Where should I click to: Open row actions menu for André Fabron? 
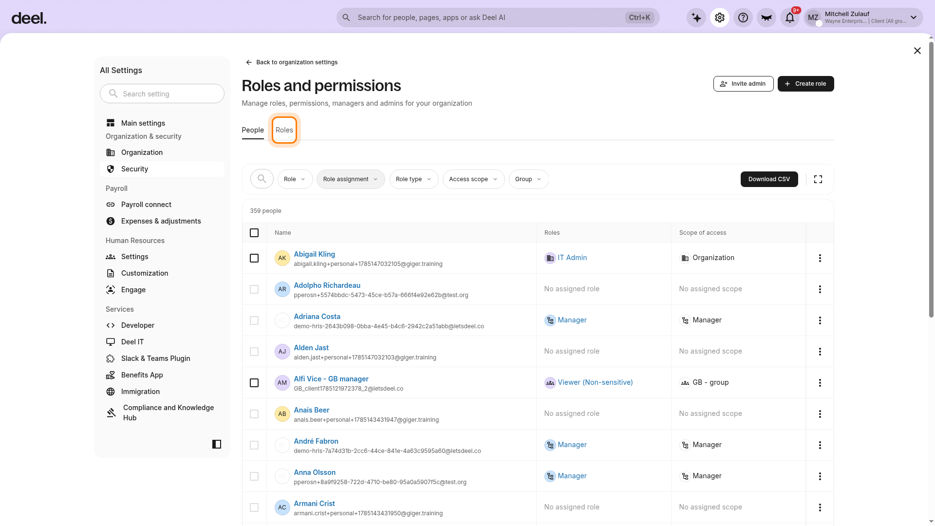pos(820,445)
